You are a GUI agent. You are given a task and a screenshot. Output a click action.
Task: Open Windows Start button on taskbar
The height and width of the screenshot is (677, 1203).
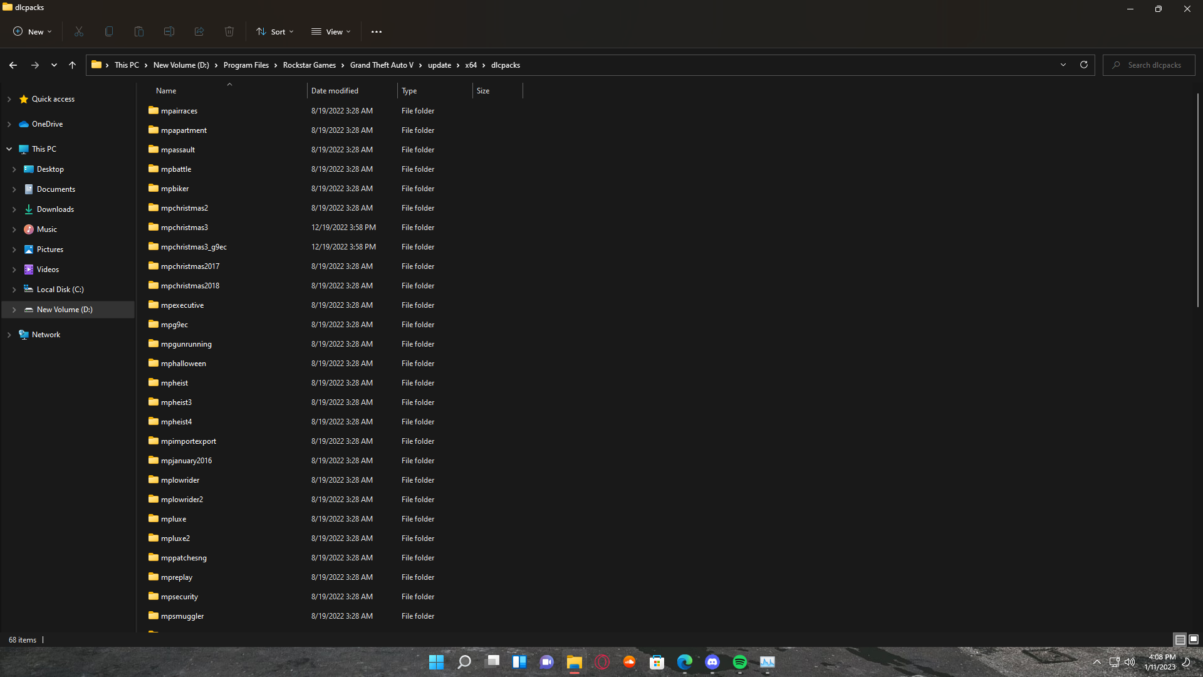[437, 662]
